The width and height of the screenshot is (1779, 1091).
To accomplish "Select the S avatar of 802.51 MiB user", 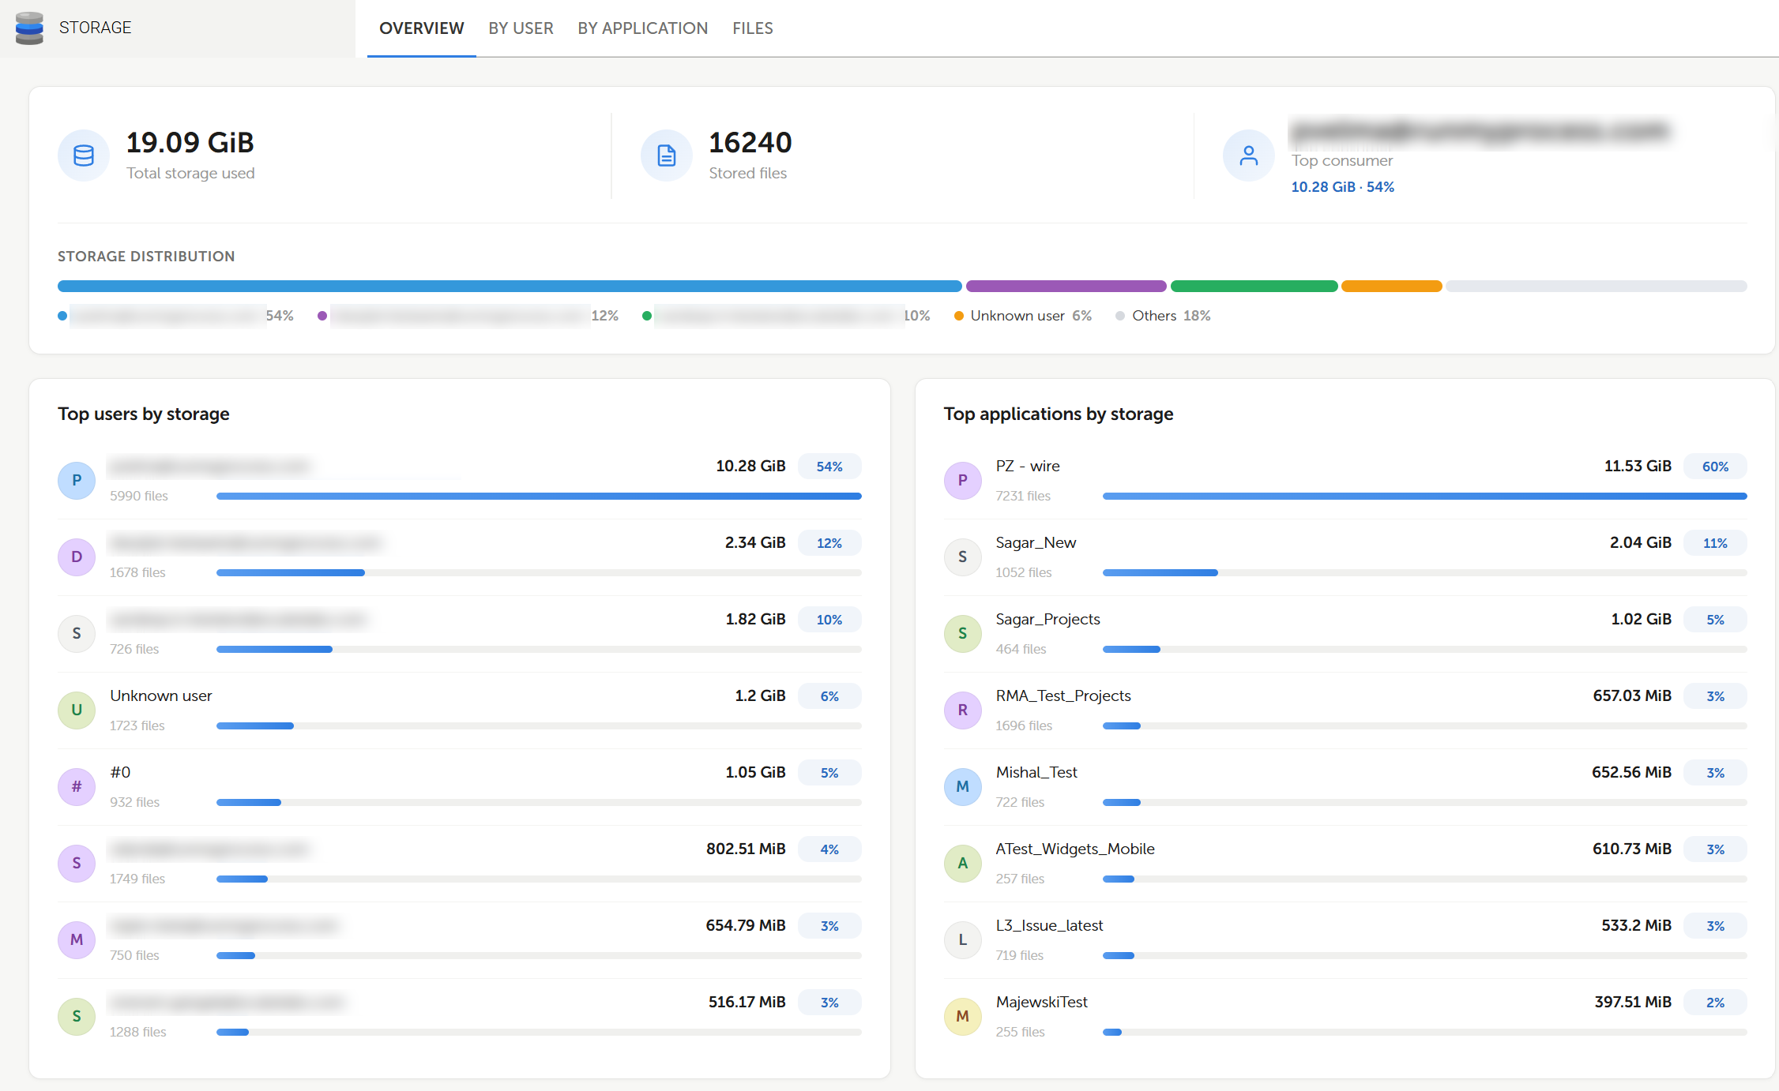I will coord(77,863).
